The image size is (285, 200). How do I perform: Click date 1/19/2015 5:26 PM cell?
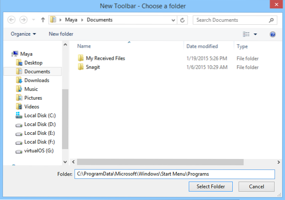click(207, 59)
